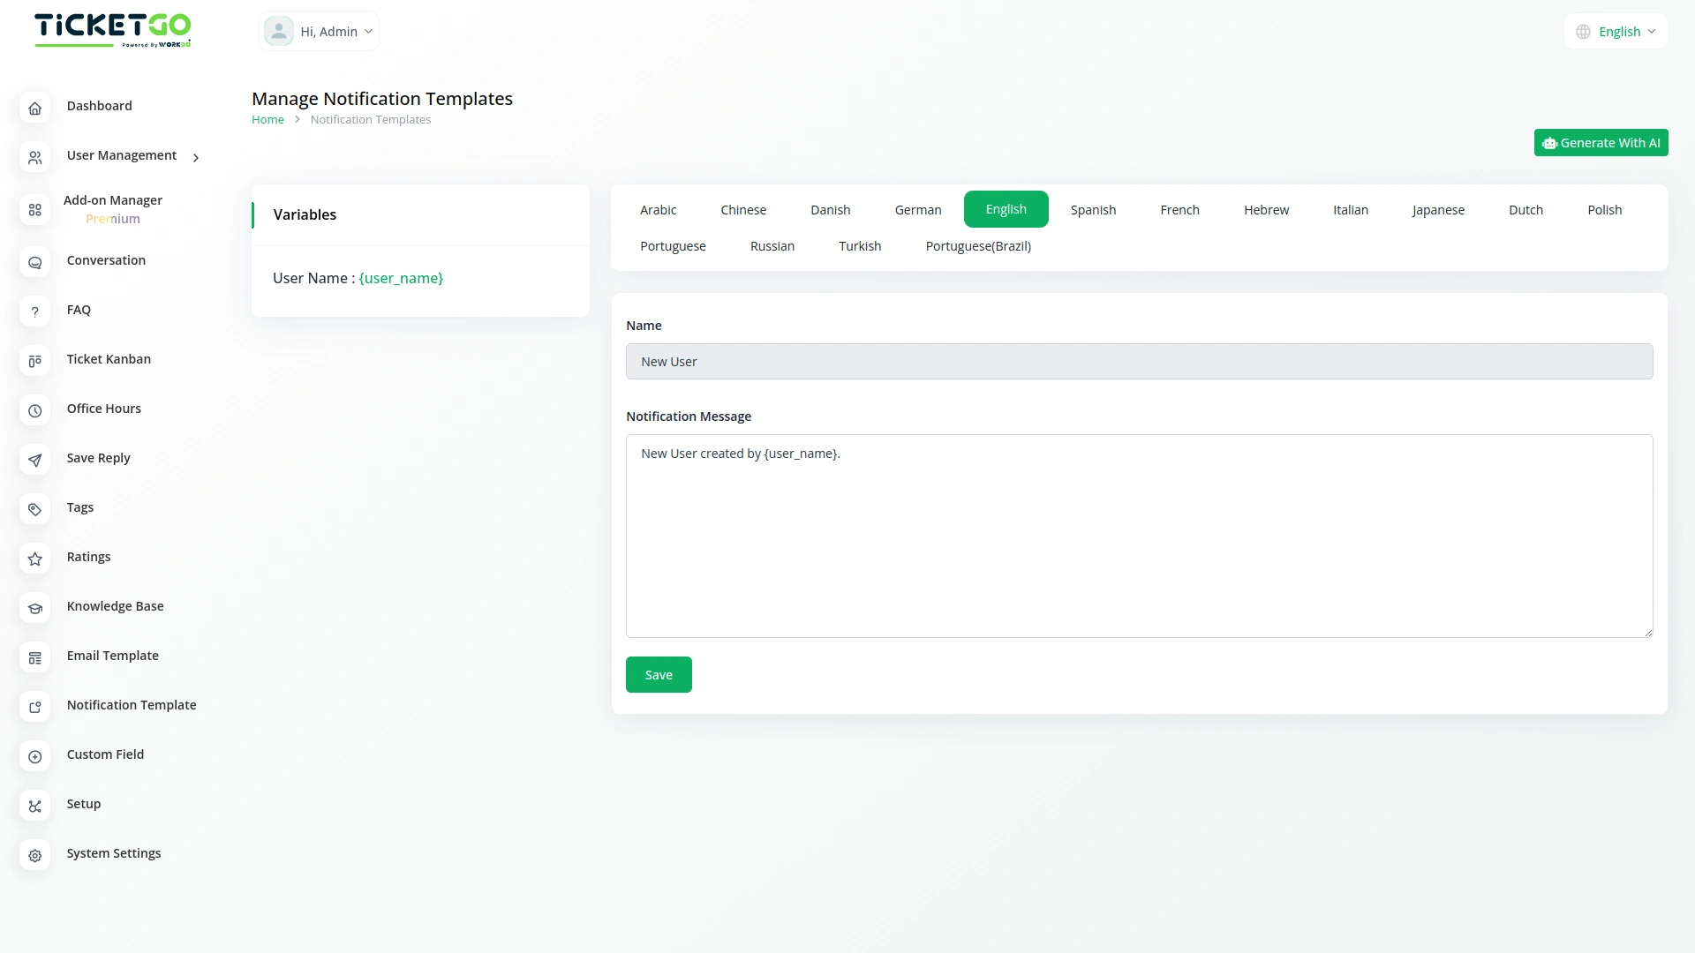Viewport: 1695px width, 953px height.
Task: Select the Portuguese(Brazil) language tab
Action: (977, 246)
